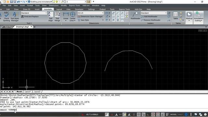Click the Save As icon next to Save
Screen dimensions: 208x117
pos(15,2)
